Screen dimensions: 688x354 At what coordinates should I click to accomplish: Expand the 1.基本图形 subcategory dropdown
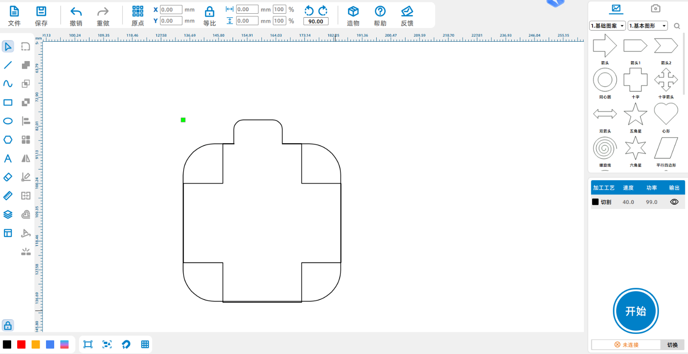[647, 26]
